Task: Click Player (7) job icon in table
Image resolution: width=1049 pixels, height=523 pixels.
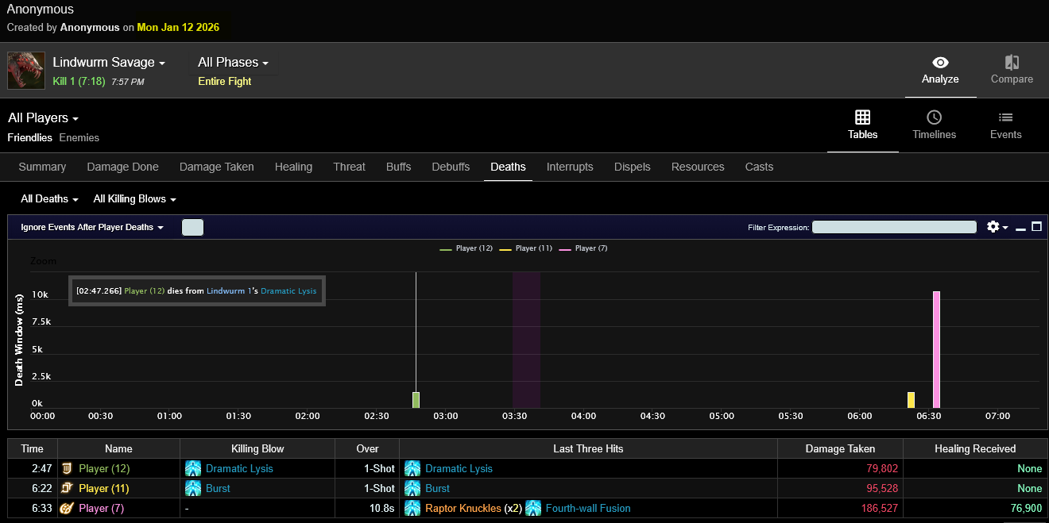Action: 68,508
